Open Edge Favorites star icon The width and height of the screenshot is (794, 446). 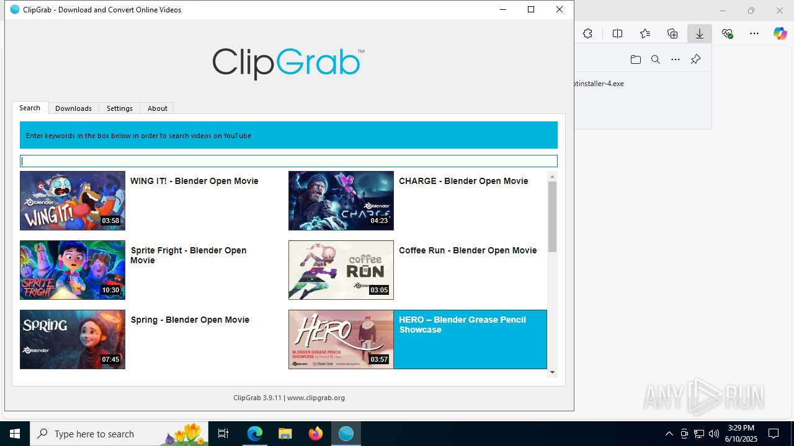click(x=645, y=33)
